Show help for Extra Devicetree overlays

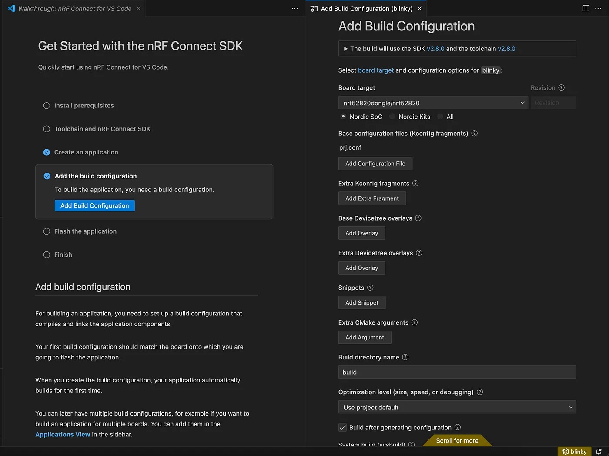419,253
